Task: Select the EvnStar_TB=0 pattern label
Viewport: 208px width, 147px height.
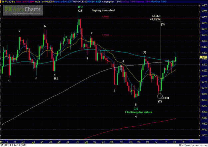Action: tap(128, 2)
